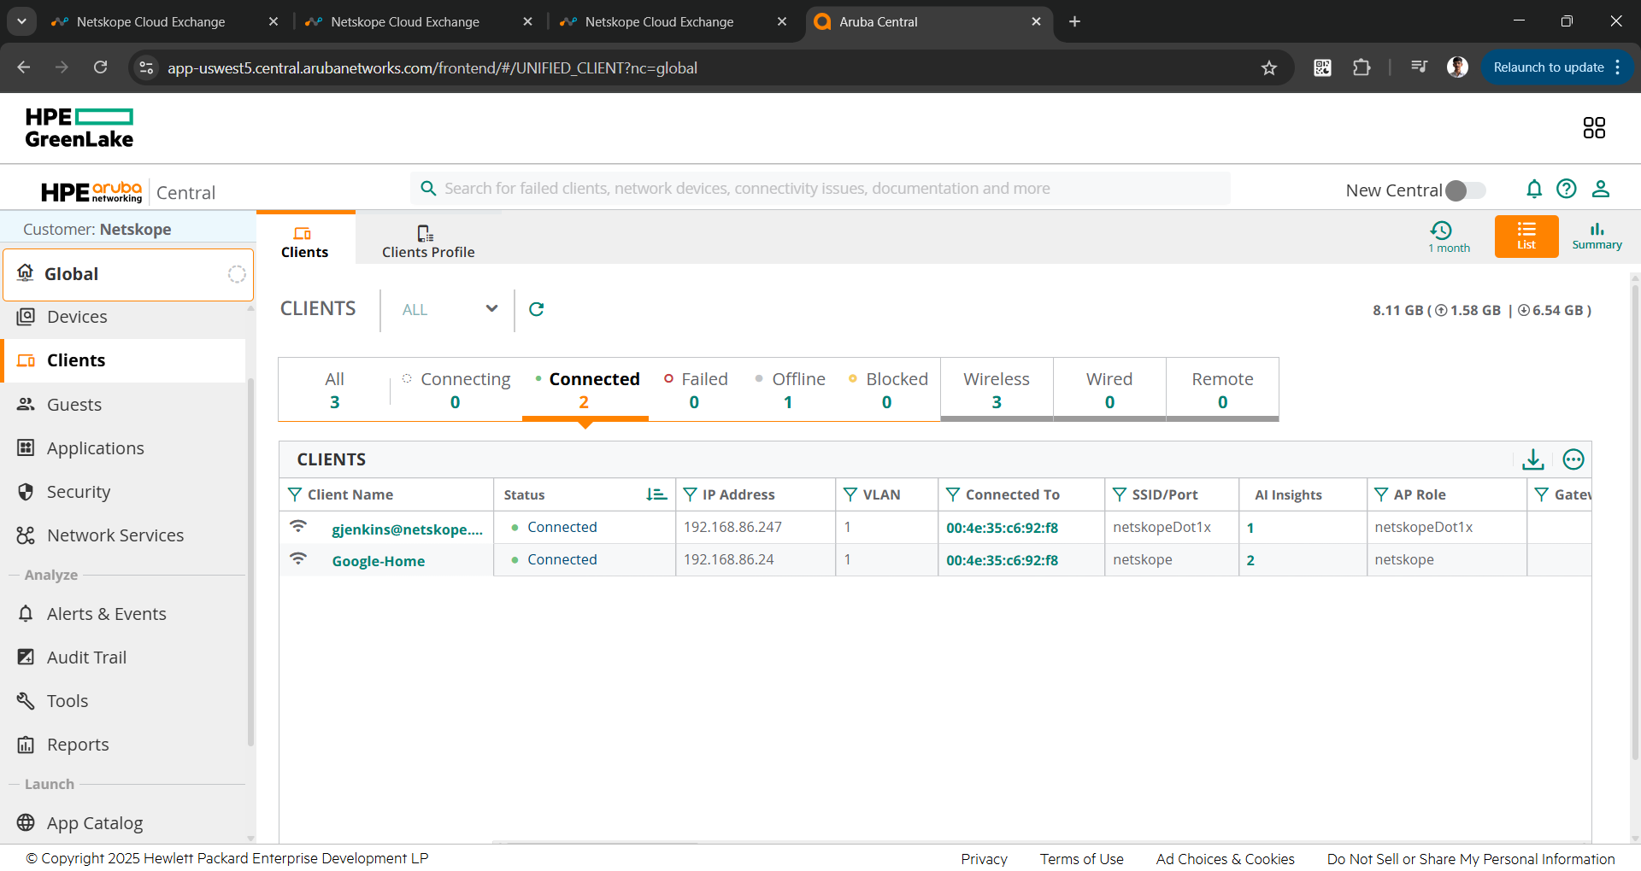Open the ALL clients filter dropdown
Viewport: 1641px width, 871px height.
click(x=450, y=309)
